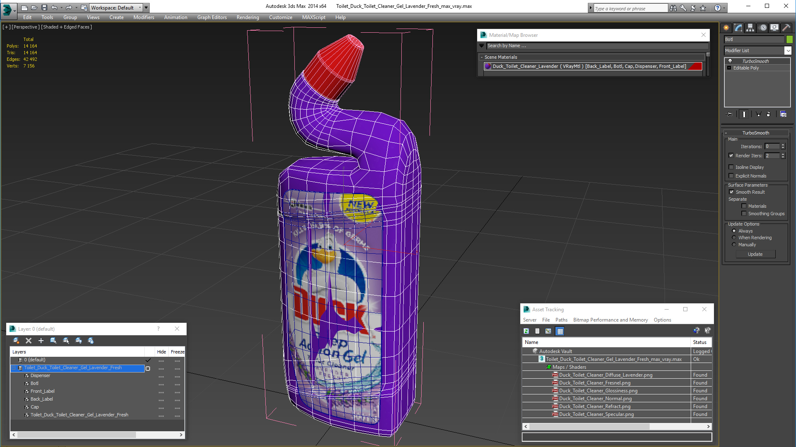The image size is (796, 447).
Task: Click the status log list icon in Asset Tracking
Action: (537, 331)
